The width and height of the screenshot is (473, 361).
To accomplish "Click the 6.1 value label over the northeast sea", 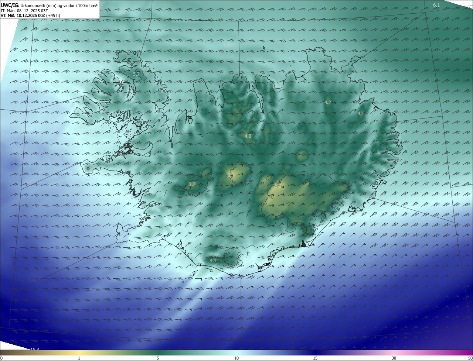I will click(x=436, y=5).
